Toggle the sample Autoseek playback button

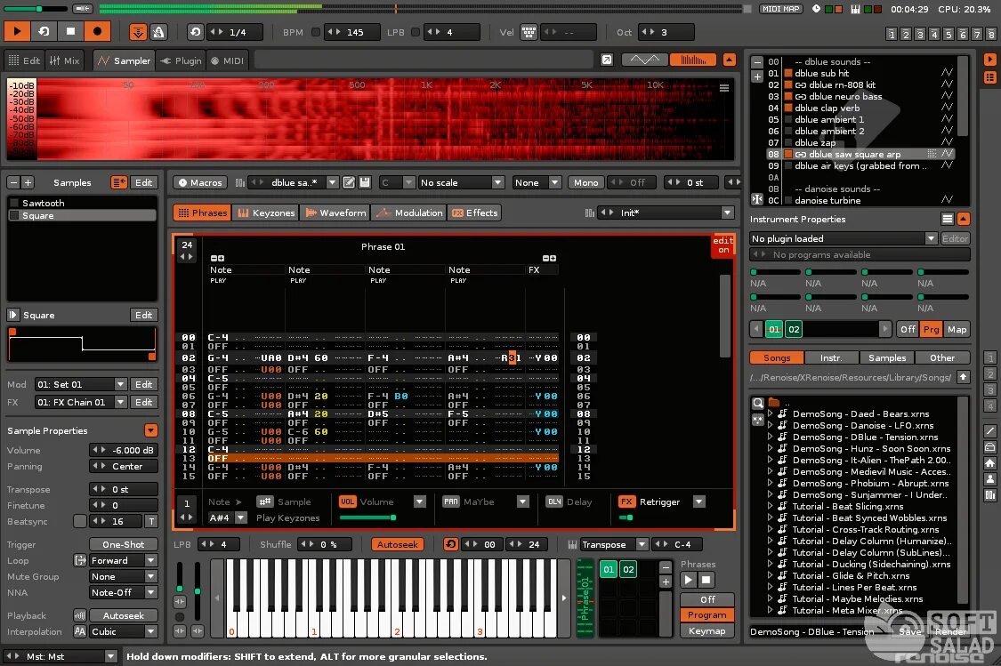coord(123,615)
